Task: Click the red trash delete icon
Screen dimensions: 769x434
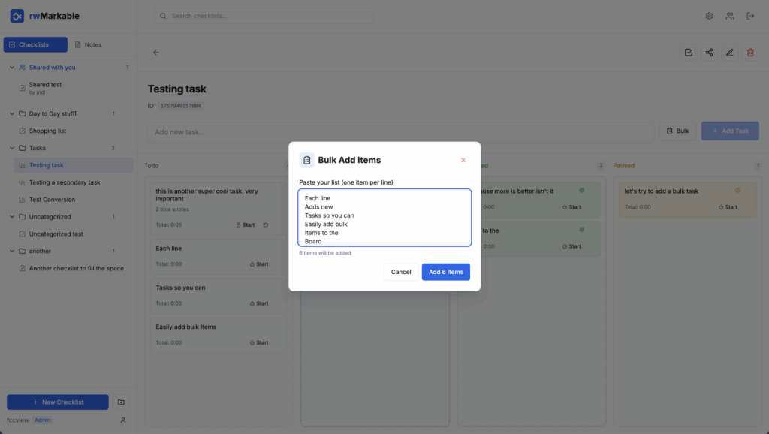Action: coord(749,53)
